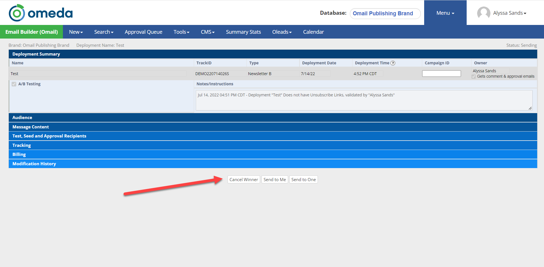Expand the Audience section
Image resolution: width=544 pixels, height=267 pixels.
[x=22, y=118]
